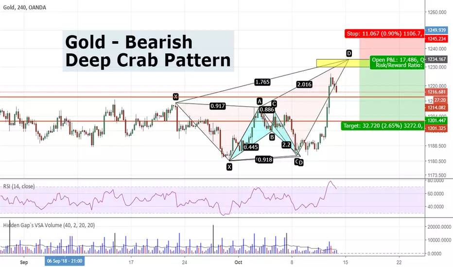The height and width of the screenshot is (267, 453).
Task: Click the Hidden Gap's VSA Volume indicator label
Action: pyautogui.click(x=49, y=225)
